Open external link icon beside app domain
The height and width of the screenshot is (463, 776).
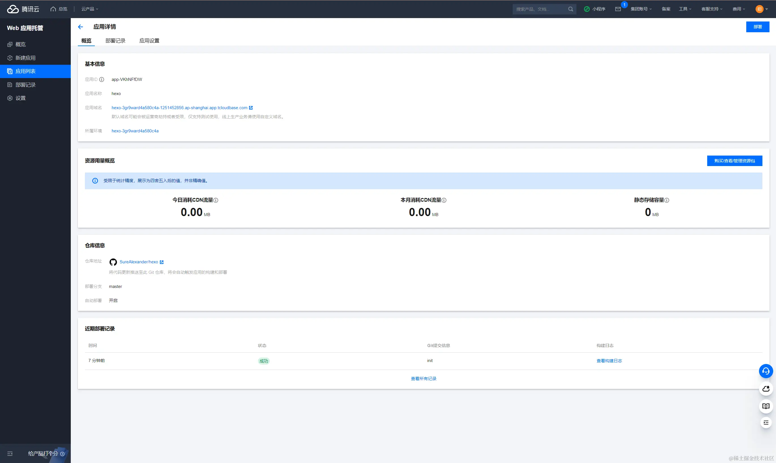[251, 108]
